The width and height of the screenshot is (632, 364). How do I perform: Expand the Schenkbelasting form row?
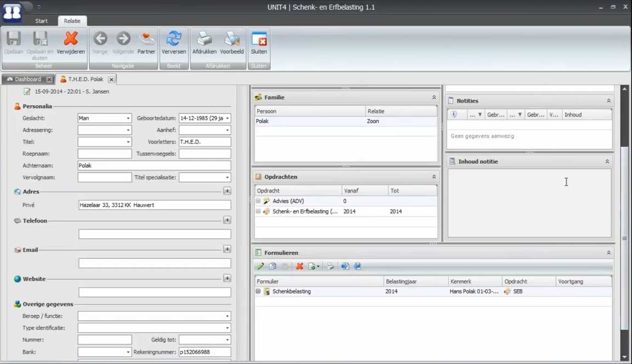(x=258, y=292)
